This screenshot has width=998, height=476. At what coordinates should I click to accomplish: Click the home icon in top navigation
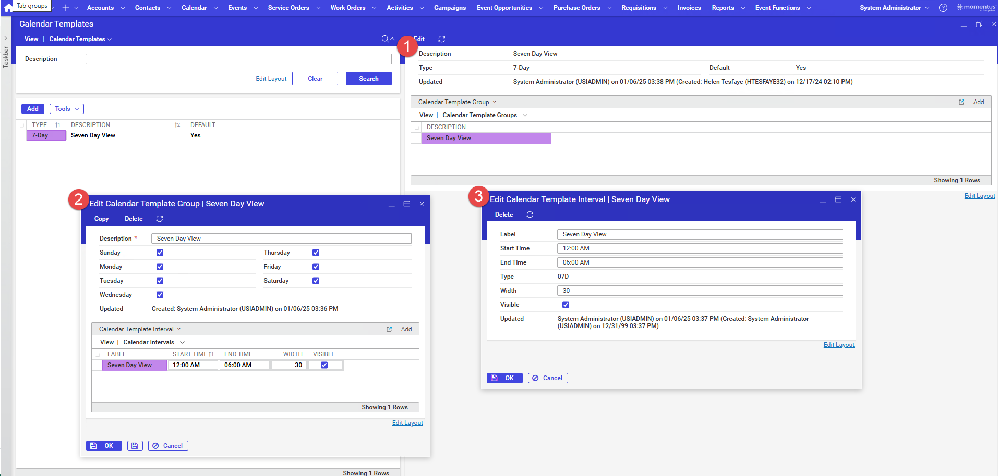pos(8,8)
